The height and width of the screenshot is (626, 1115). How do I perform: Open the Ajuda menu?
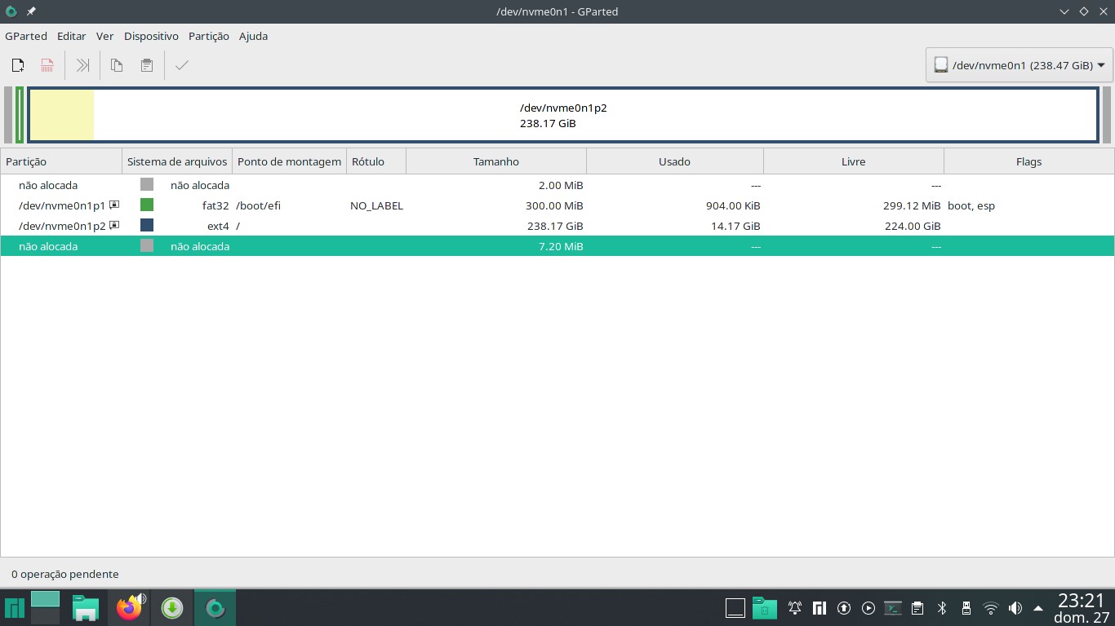pos(253,36)
